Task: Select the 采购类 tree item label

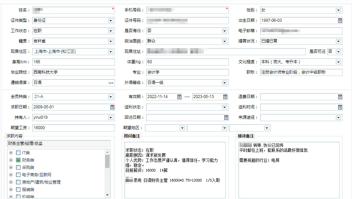Action: tap(28, 168)
